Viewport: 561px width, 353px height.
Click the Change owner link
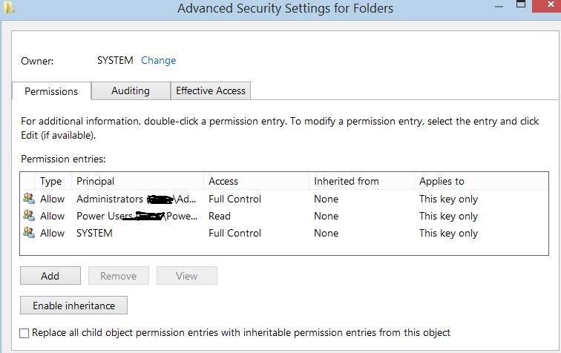tap(159, 60)
